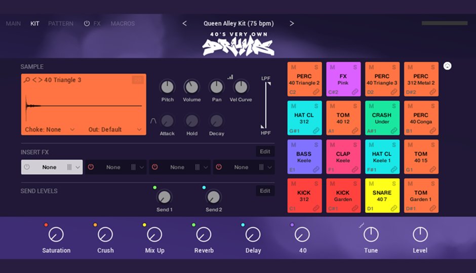Toggle power on first Insert FX slot
Image resolution: width=476 pixels, height=273 pixels.
point(27,167)
